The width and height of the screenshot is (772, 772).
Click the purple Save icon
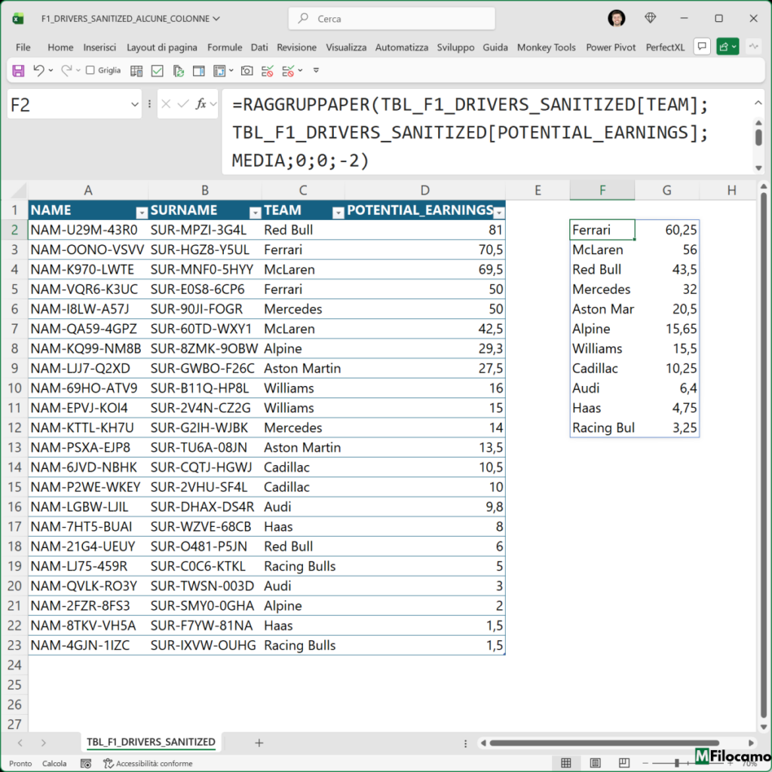[x=18, y=71]
